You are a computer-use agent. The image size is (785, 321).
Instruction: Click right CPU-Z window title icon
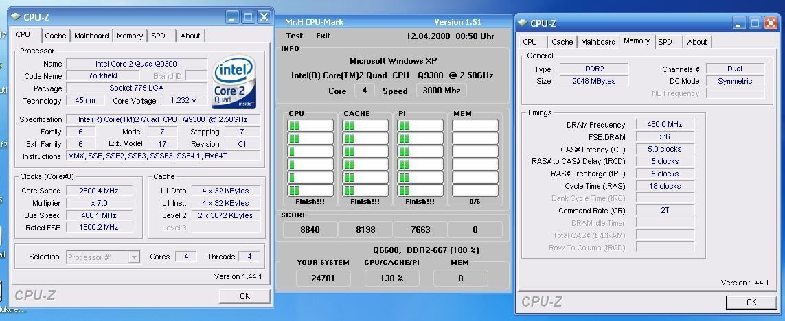coord(523,23)
